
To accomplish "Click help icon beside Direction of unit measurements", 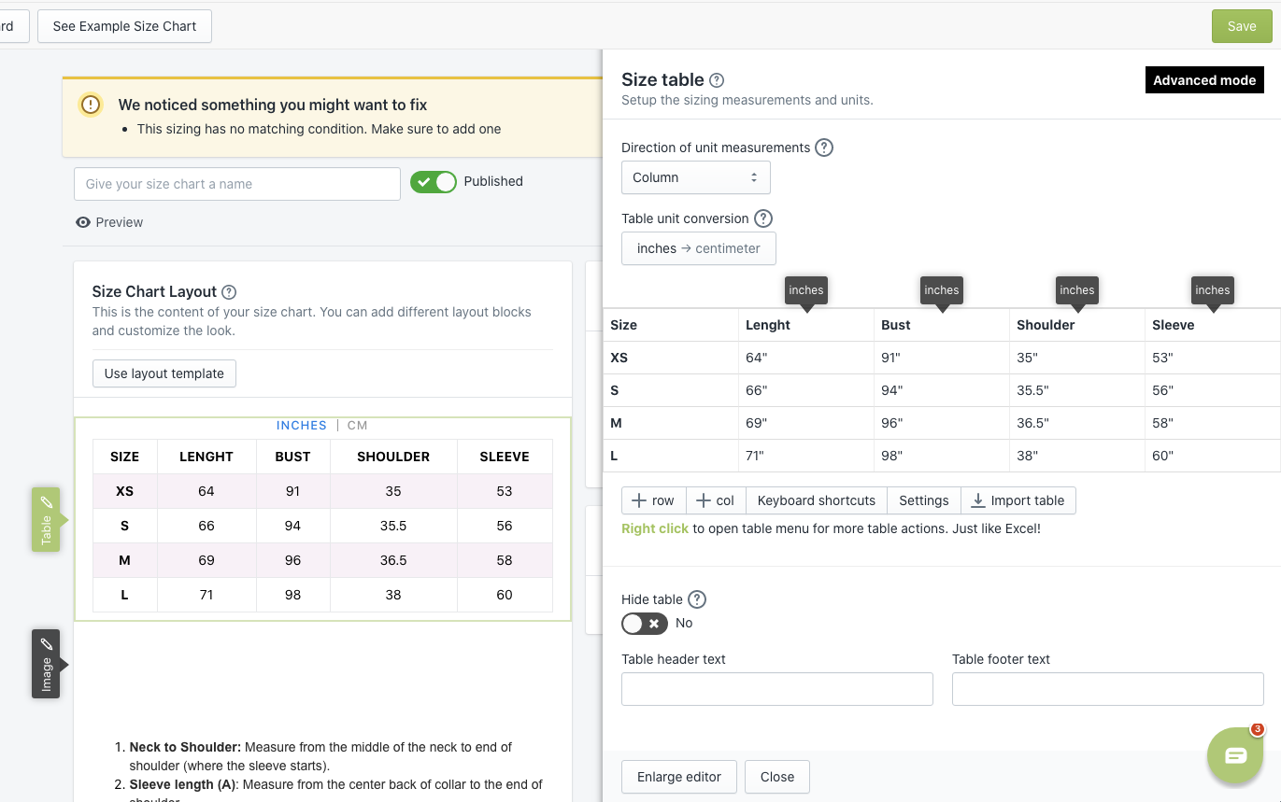I will (x=824, y=148).
